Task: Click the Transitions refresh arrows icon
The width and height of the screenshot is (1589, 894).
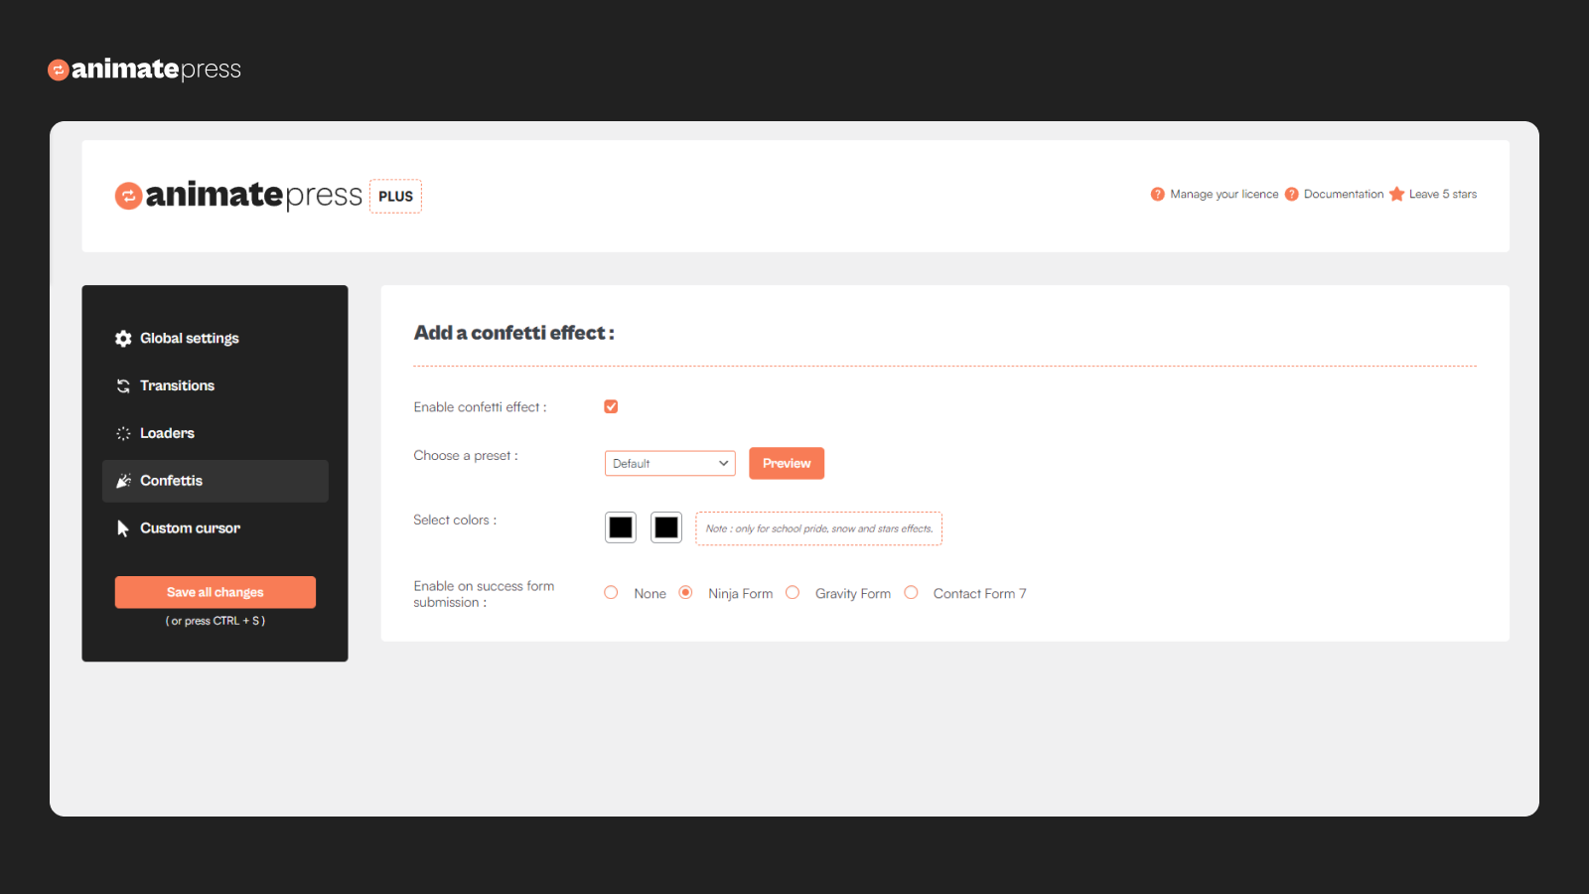Action: coord(123,385)
